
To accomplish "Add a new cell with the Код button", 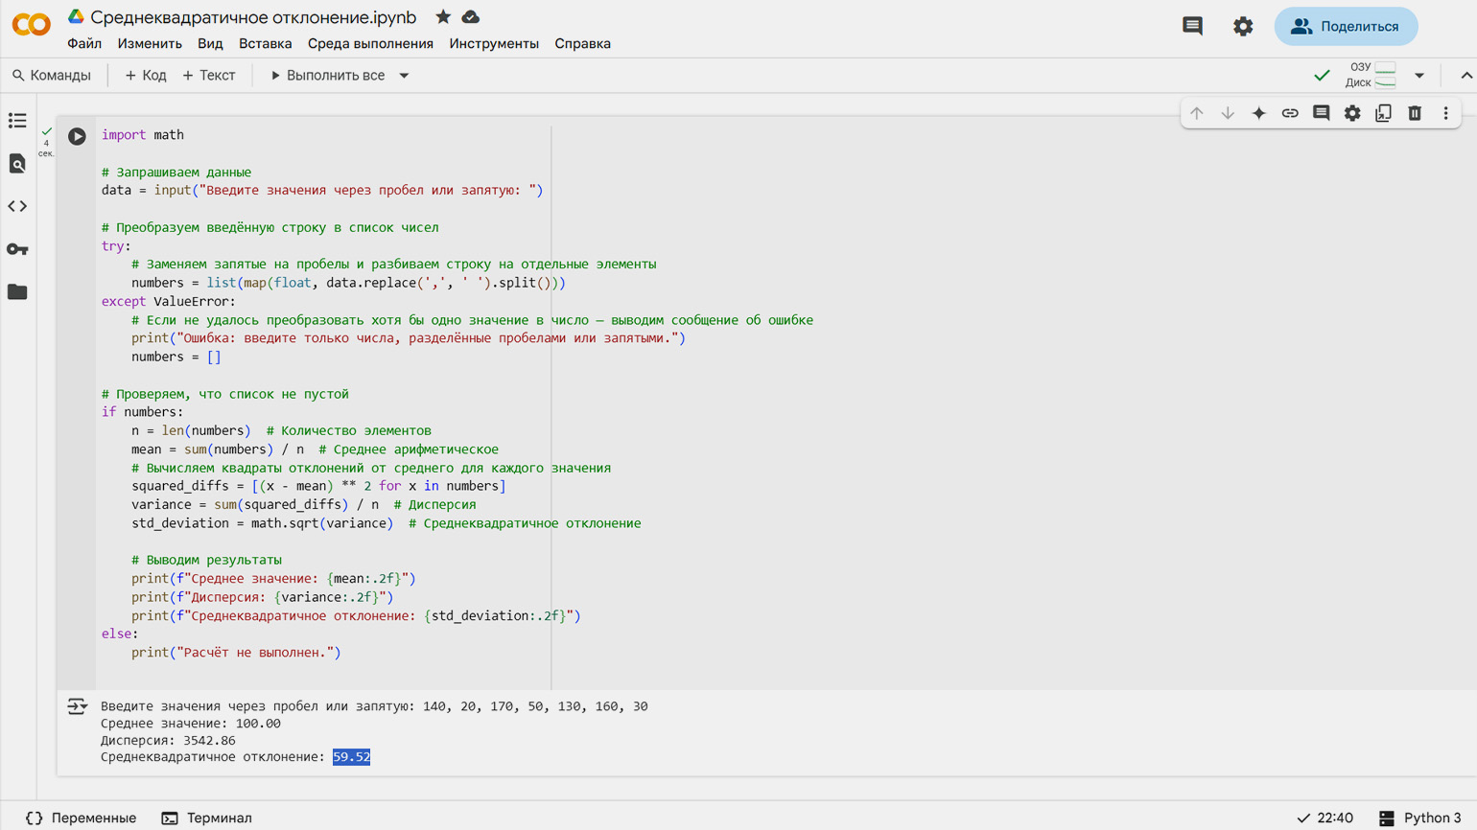I will (146, 75).
